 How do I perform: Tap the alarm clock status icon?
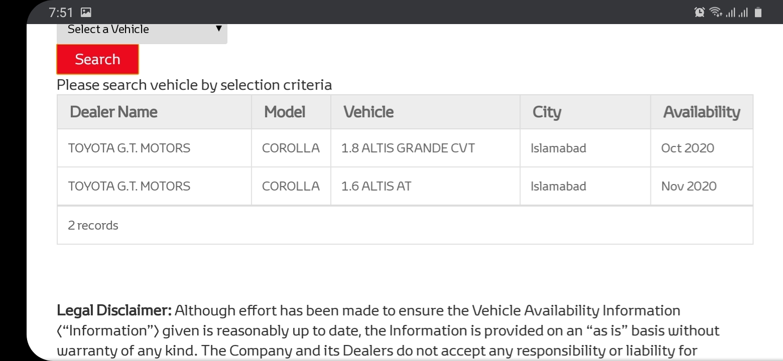click(699, 13)
